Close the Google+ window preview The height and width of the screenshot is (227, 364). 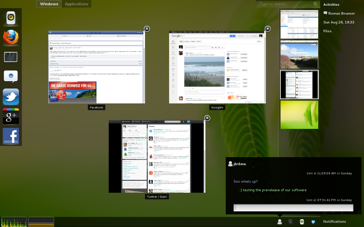click(x=268, y=29)
